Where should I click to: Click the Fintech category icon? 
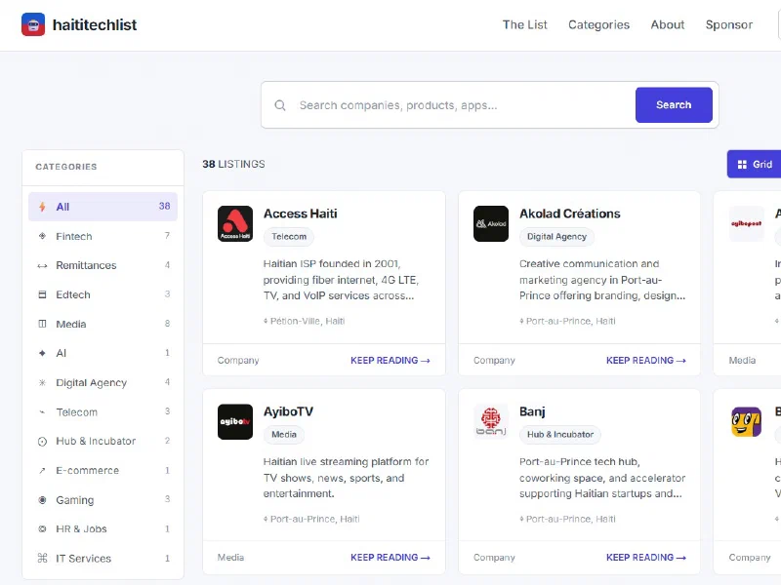pos(42,236)
